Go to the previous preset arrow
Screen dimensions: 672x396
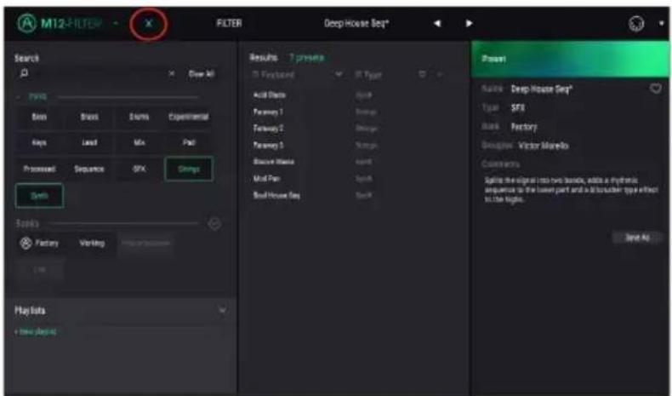click(436, 23)
